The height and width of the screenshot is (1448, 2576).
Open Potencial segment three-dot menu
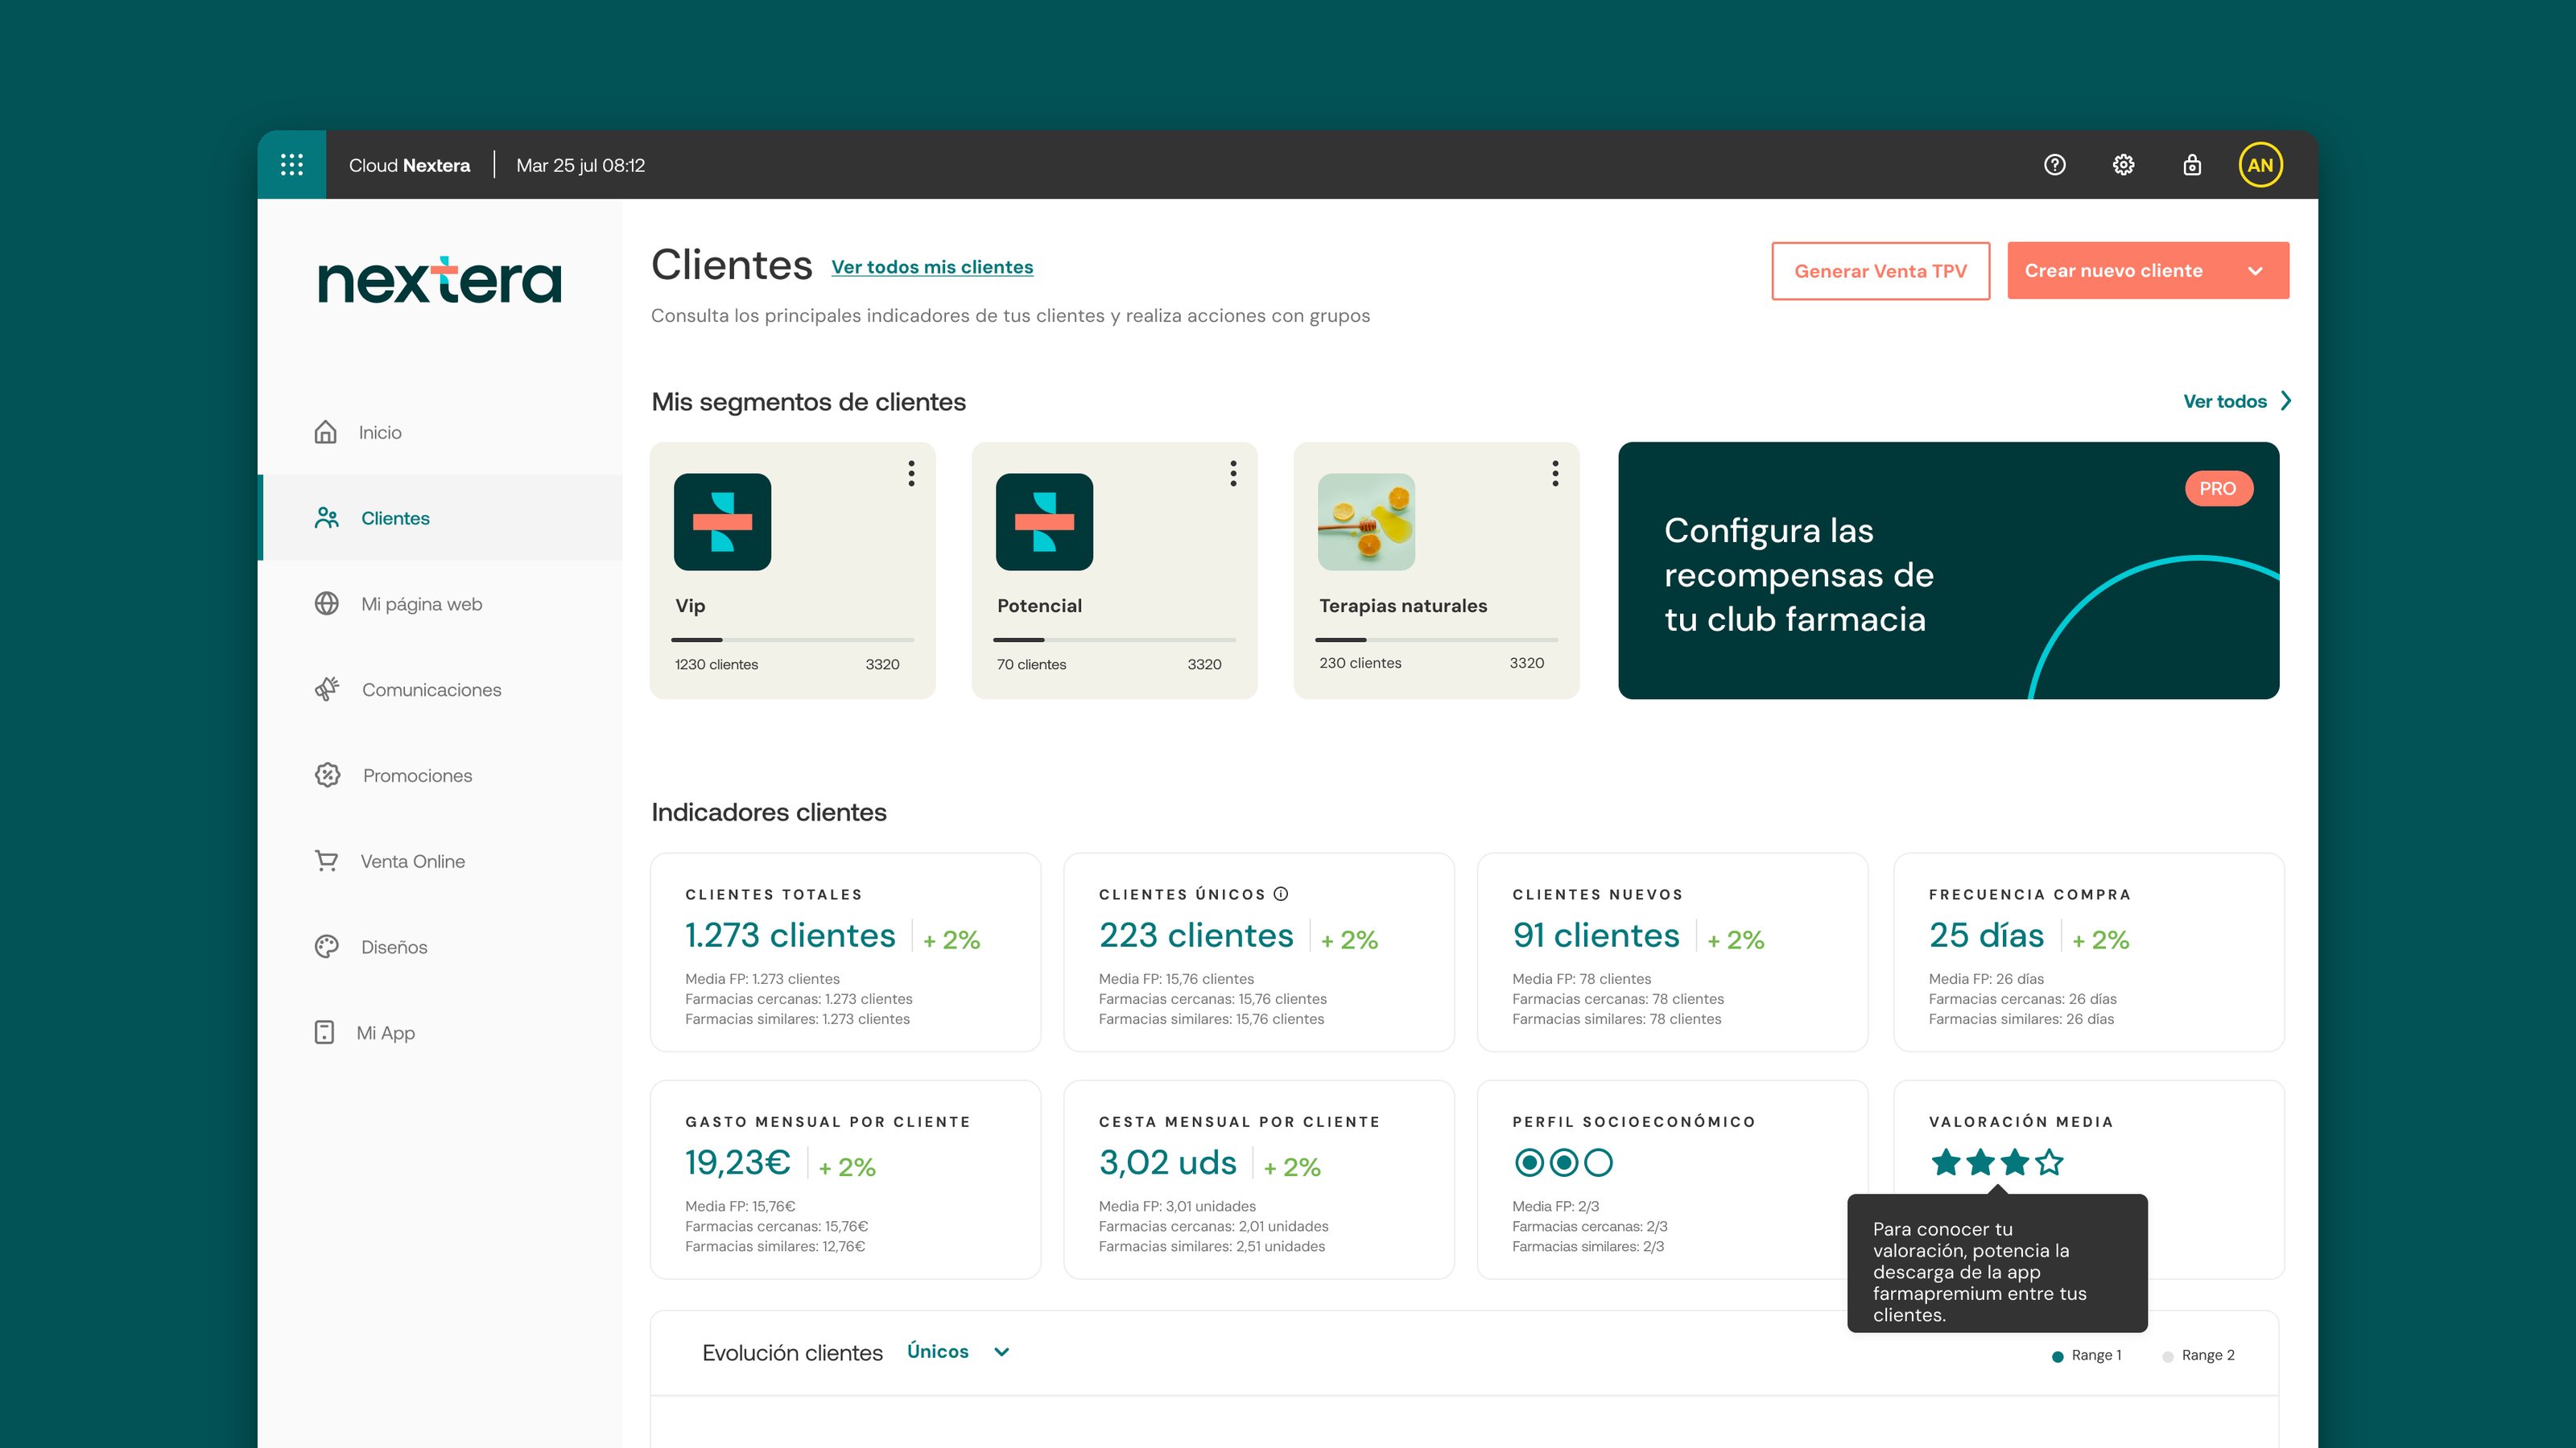[x=1233, y=473]
